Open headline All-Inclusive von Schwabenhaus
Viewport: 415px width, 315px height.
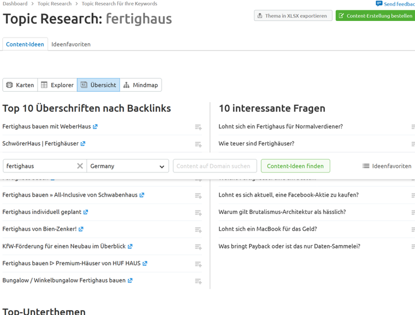tap(70, 195)
